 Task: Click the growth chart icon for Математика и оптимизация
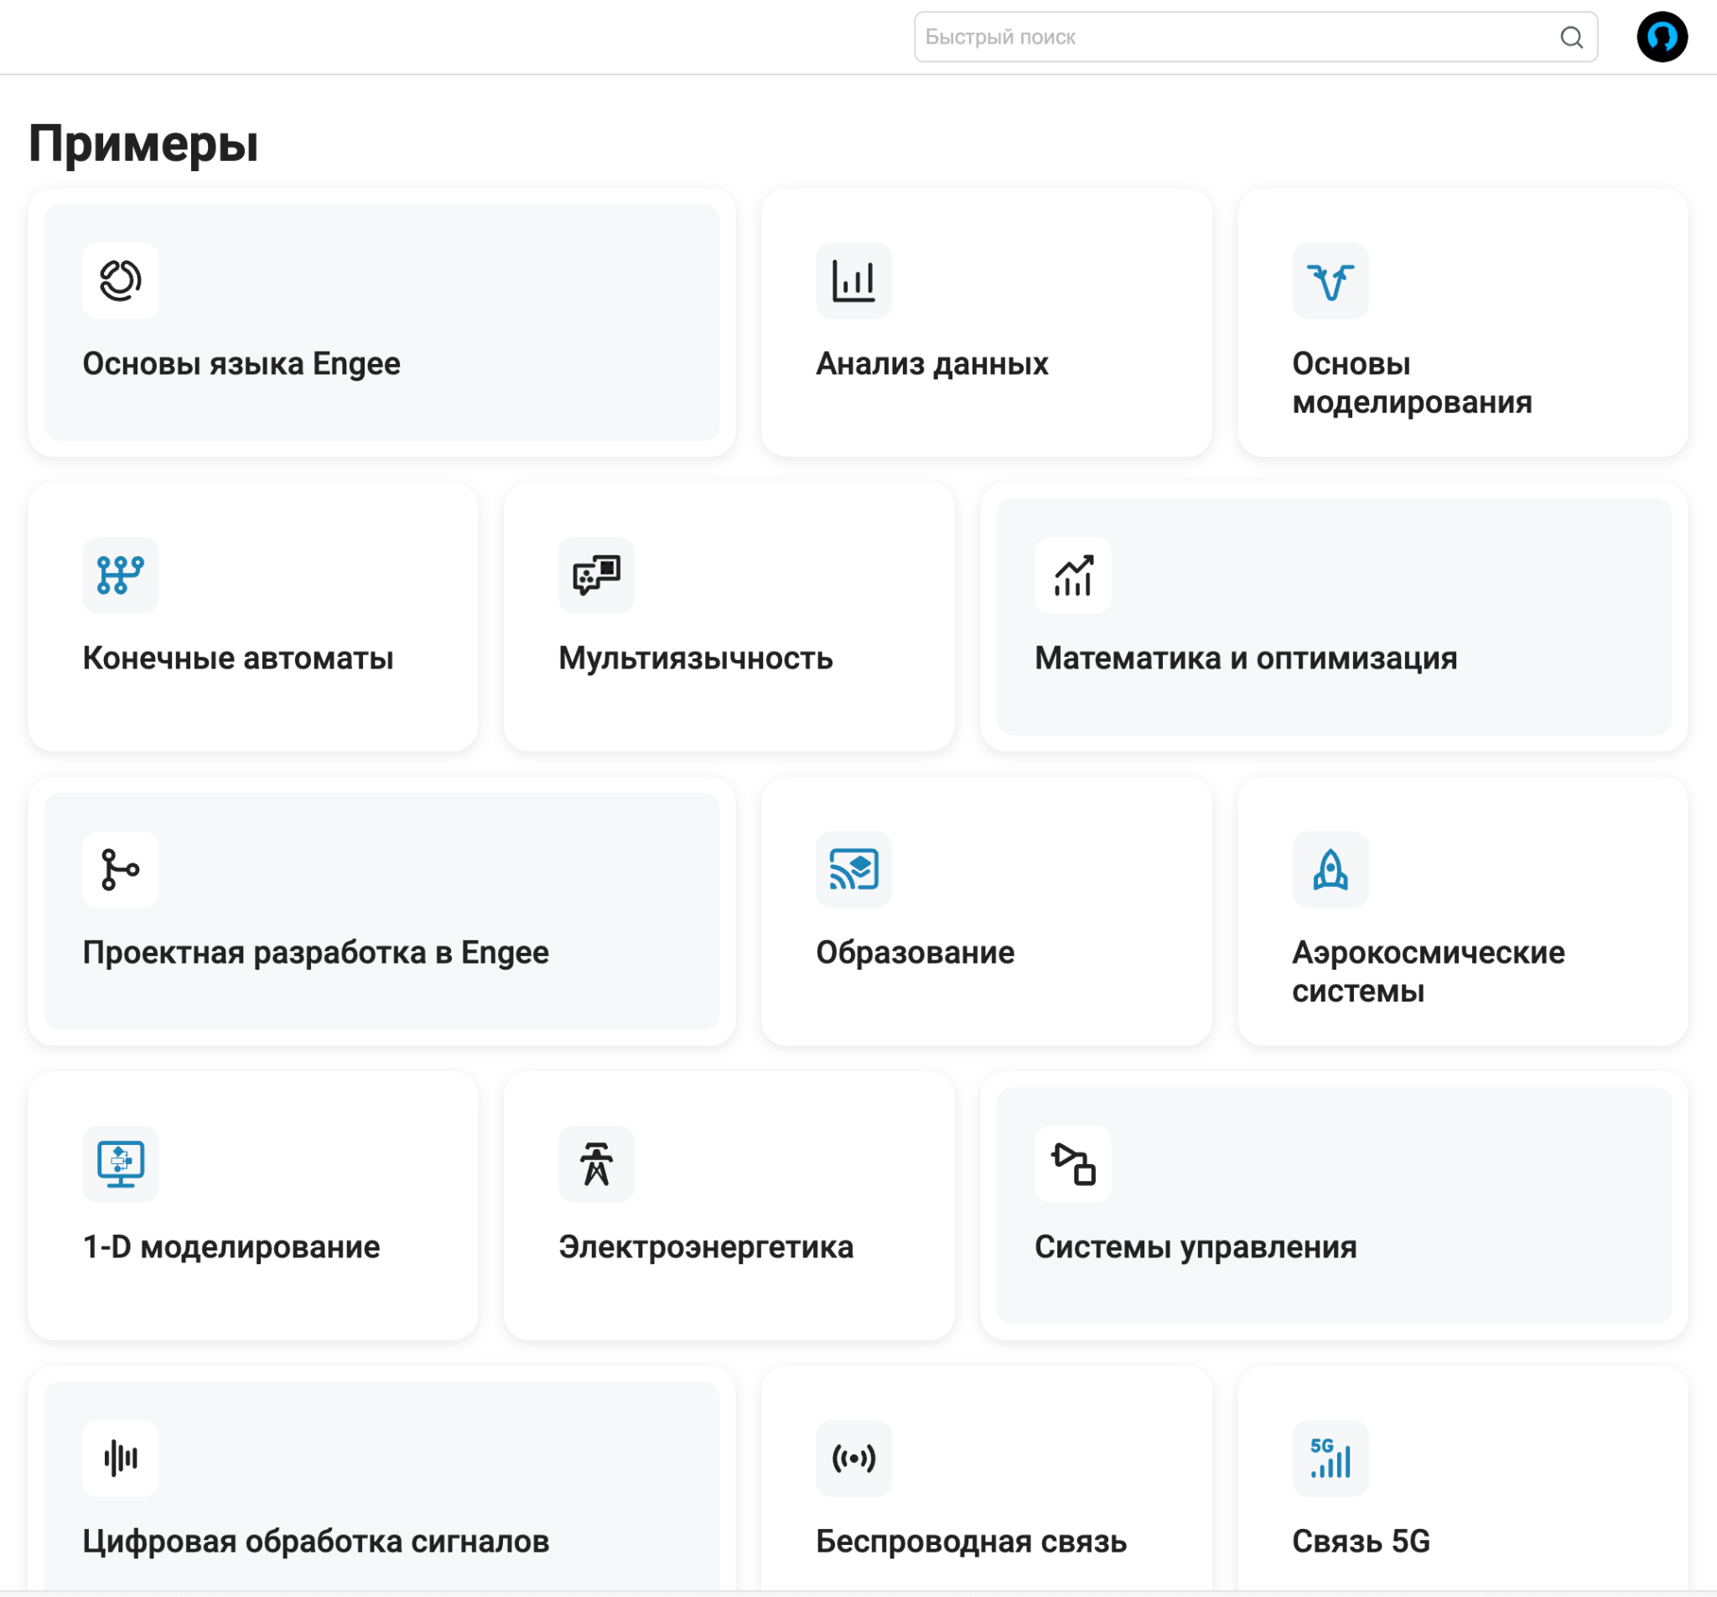(x=1072, y=575)
